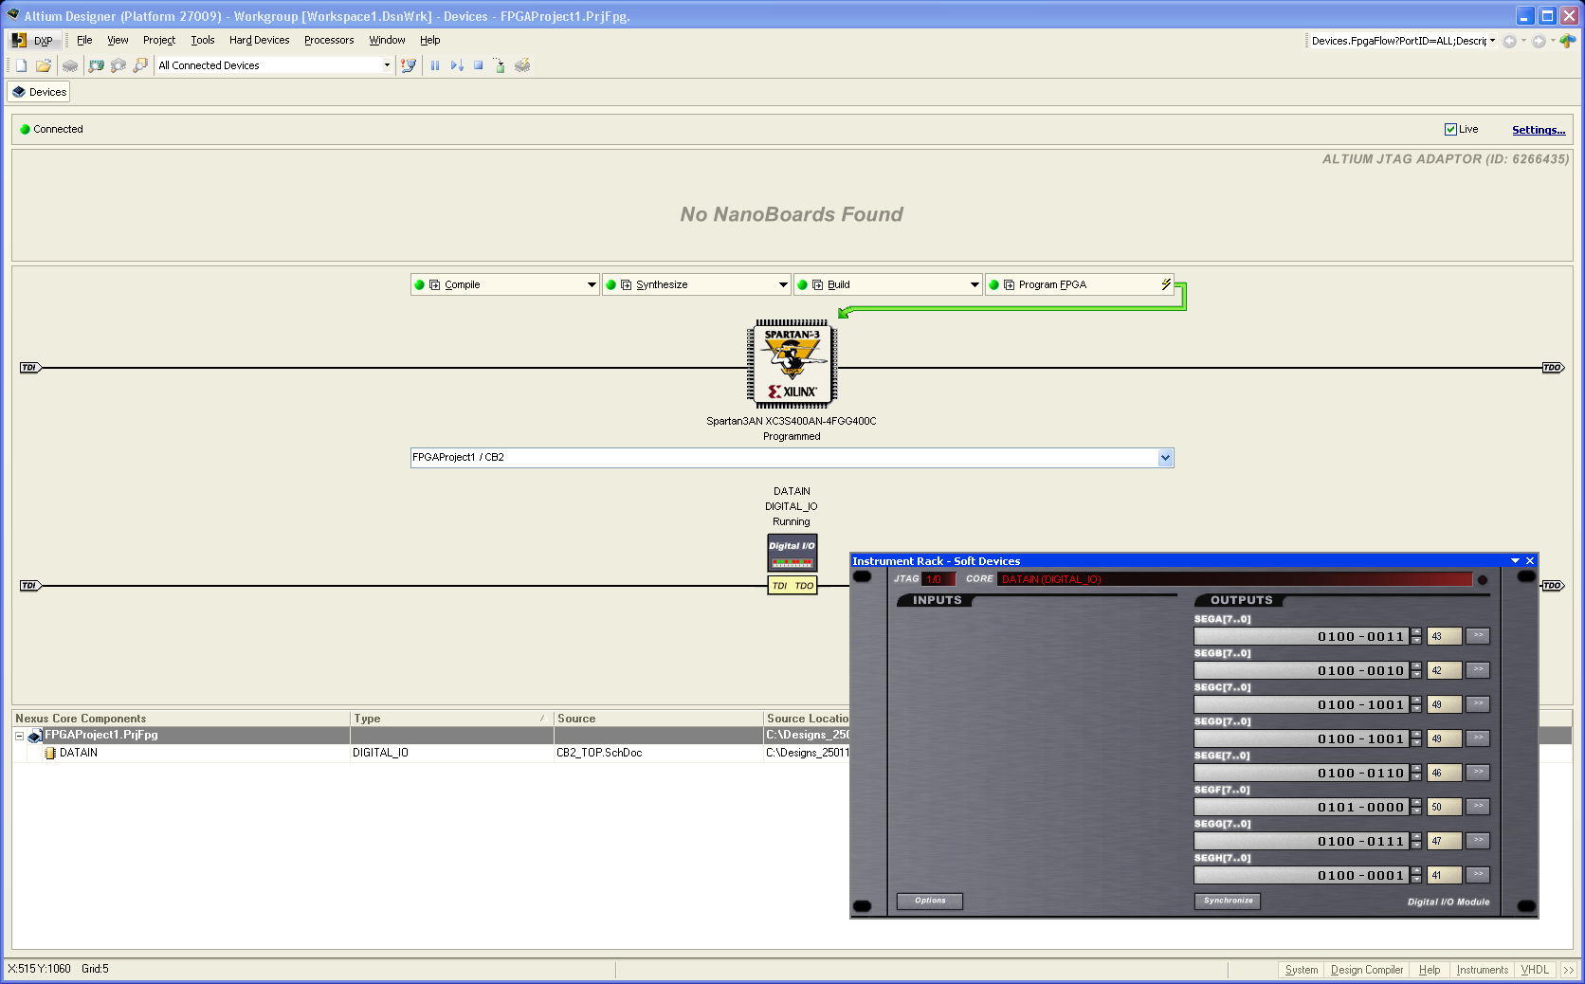
Task: Open the Instrument Rack panel dropdown arrow
Action: (1515, 561)
